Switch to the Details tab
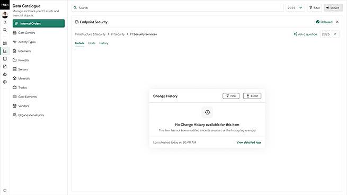 click(79, 43)
